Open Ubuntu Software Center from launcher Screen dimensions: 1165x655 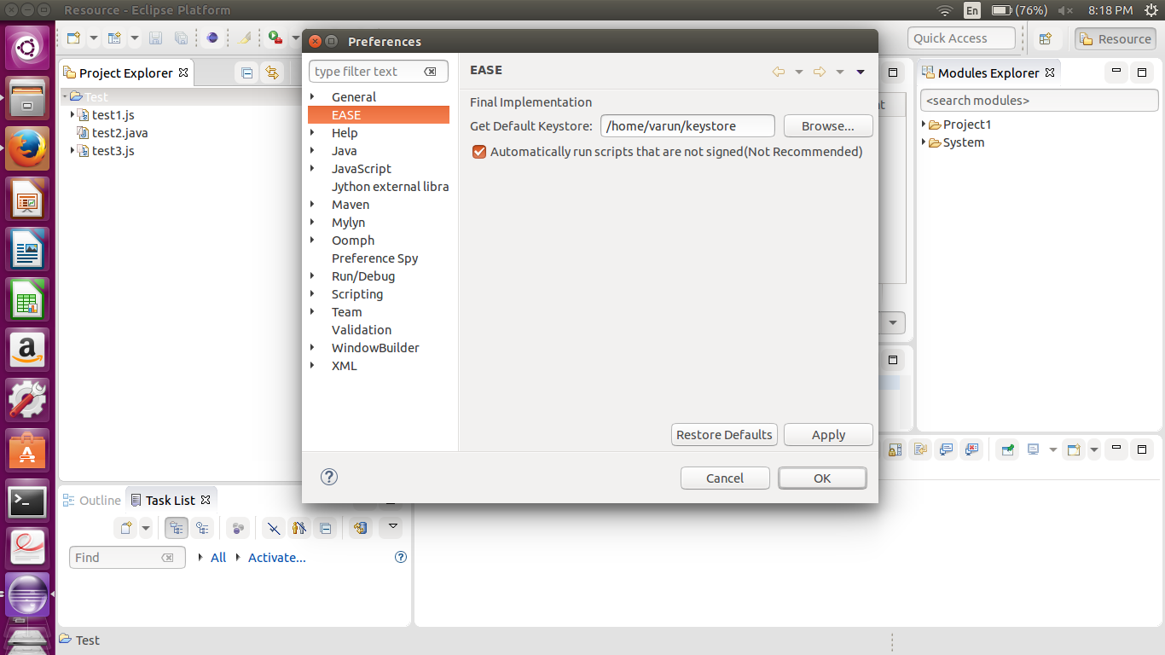(27, 450)
